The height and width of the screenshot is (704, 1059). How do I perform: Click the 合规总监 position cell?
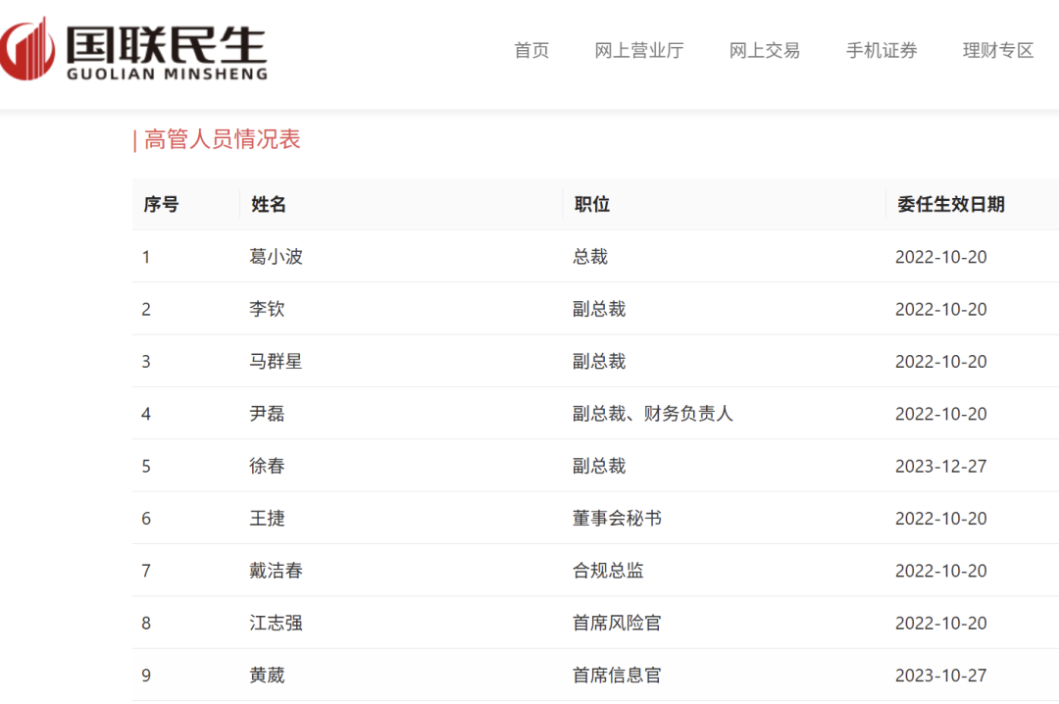click(x=608, y=571)
